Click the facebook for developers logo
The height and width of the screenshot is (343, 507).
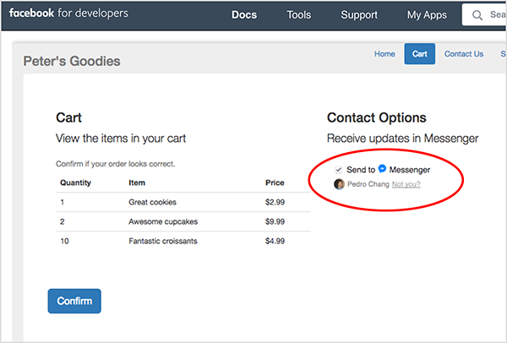[x=68, y=14]
